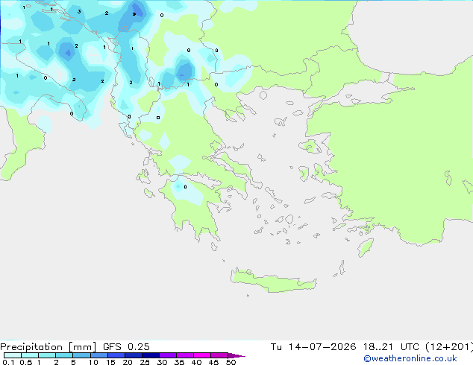
Task: Pick the 30–35 mm purple legend swatch
Action: 168,355
